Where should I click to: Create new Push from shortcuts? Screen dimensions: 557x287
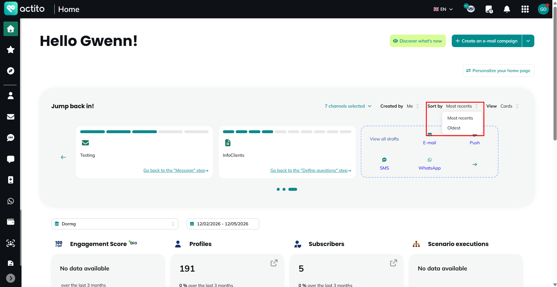pyautogui.click(x=475, y=143)
